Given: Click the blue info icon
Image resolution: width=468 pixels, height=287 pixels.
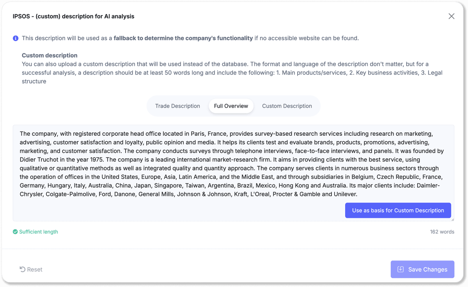Looking at the screenshot, I should (16, 38).
